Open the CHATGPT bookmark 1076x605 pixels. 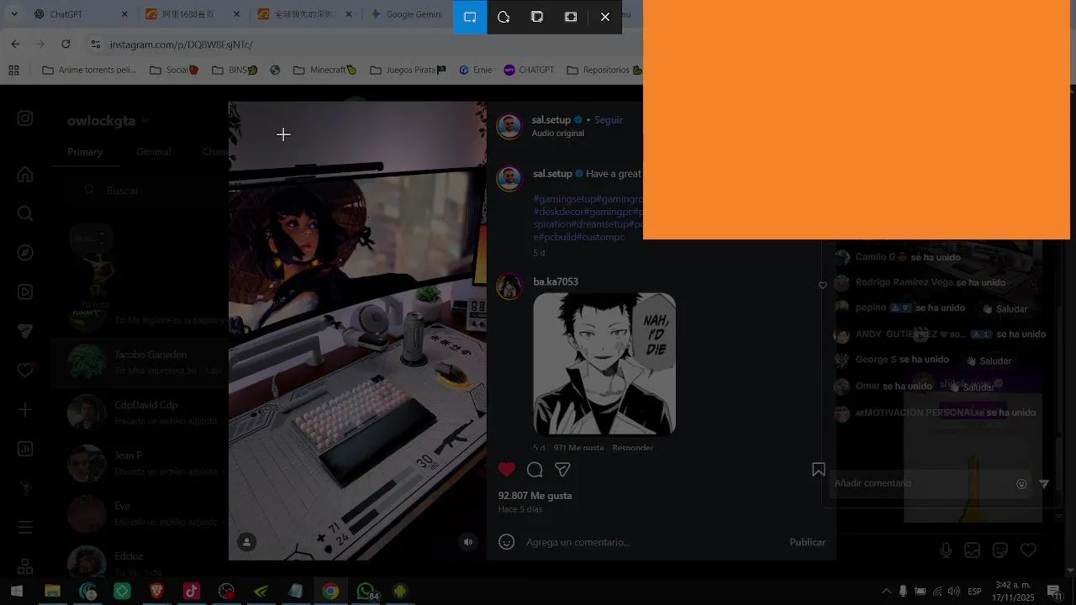pyautogui.click(x=529, y=70)
